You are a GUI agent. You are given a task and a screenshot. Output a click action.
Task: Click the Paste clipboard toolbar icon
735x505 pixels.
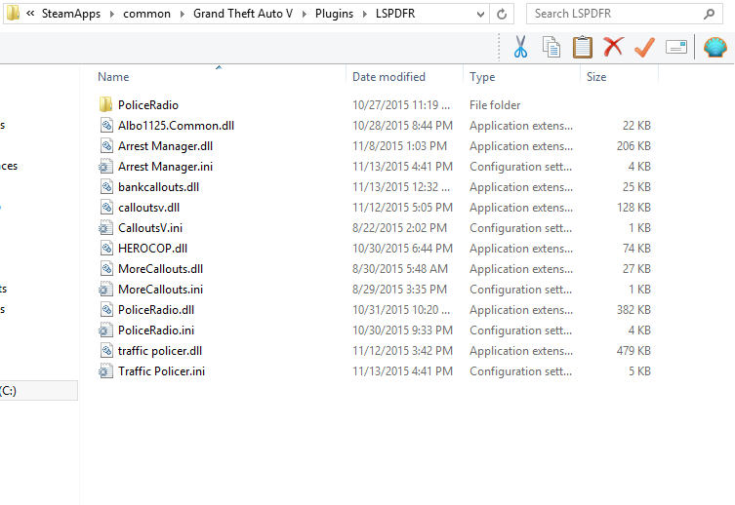click(x=582, y=47)
